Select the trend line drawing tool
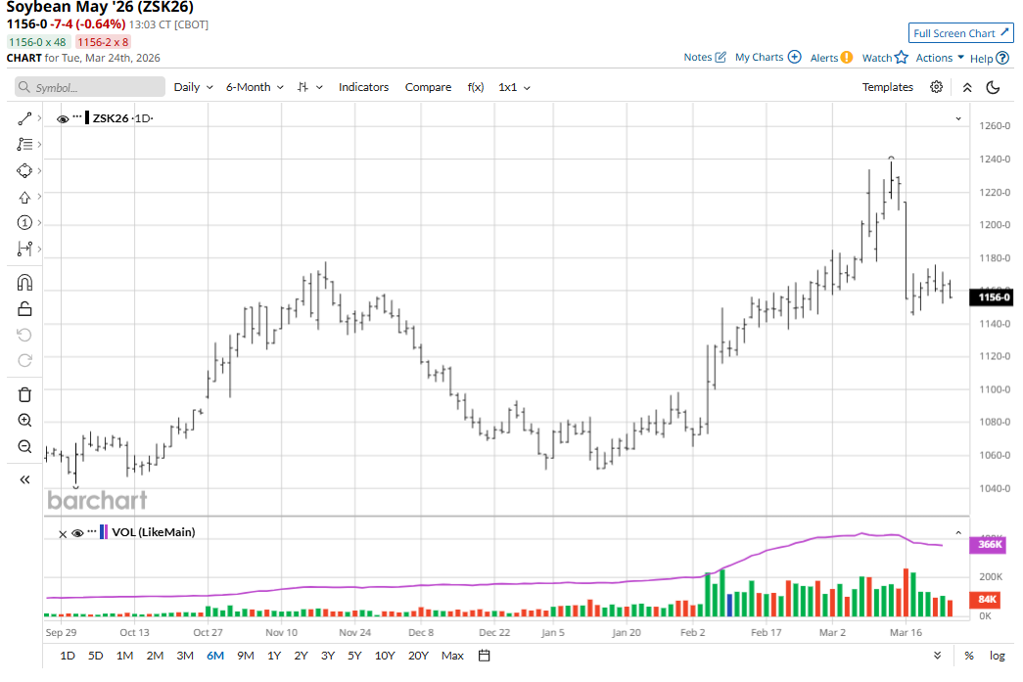 tap(24, 118)
